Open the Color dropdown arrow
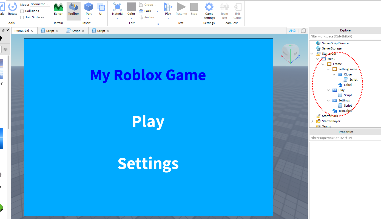The width and height of the screenshot is (381, 219). (x=131, y=19)
